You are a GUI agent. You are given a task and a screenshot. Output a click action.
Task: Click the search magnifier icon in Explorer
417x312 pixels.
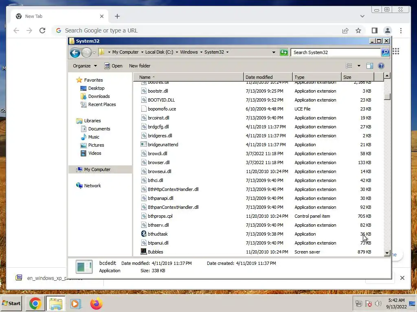coord(385,52)
